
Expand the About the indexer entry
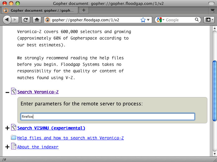(x=7, y=147)
